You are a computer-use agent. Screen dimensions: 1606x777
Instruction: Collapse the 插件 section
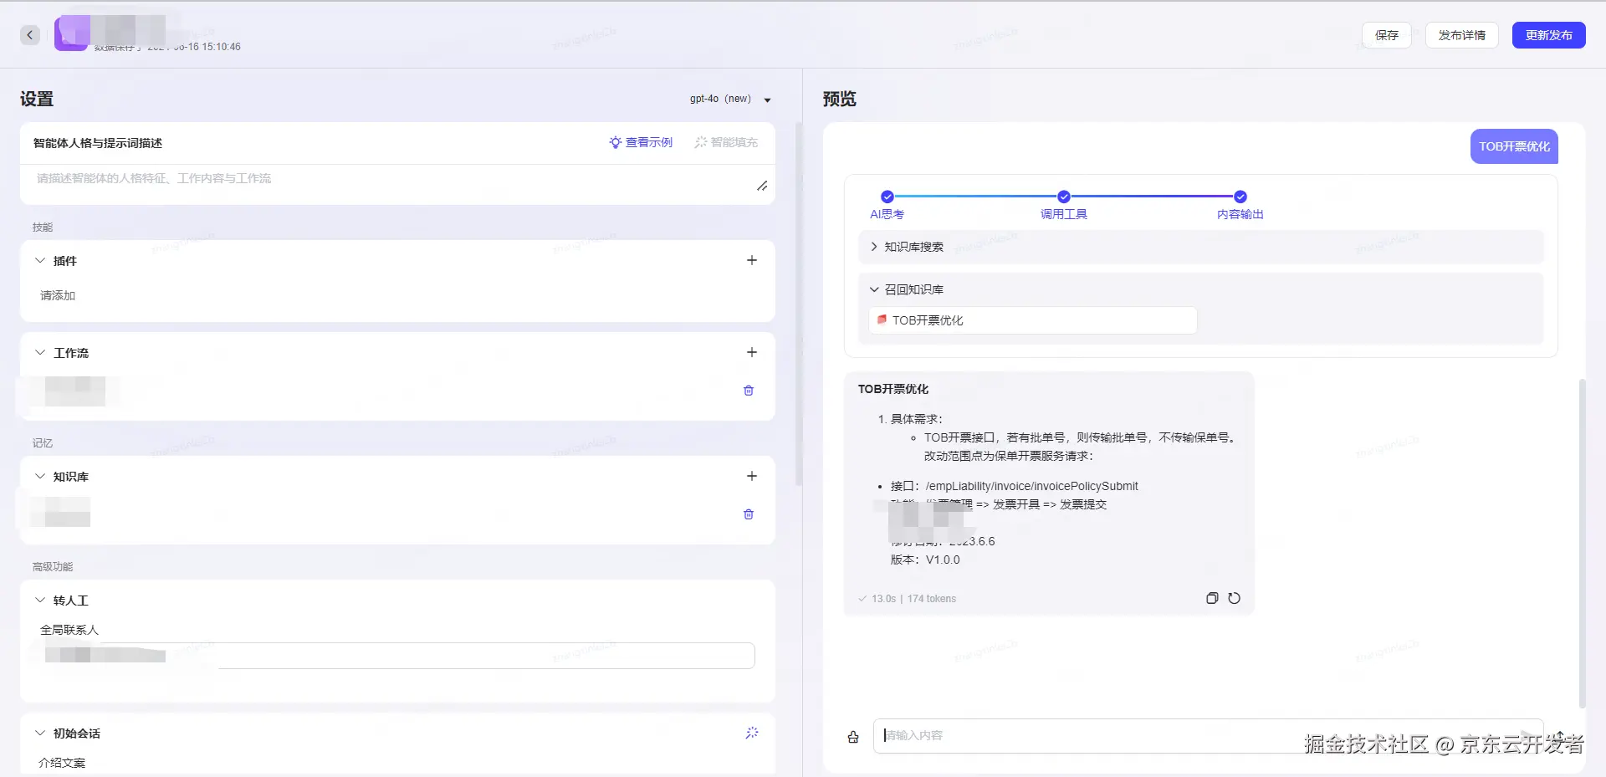point(40,261)
